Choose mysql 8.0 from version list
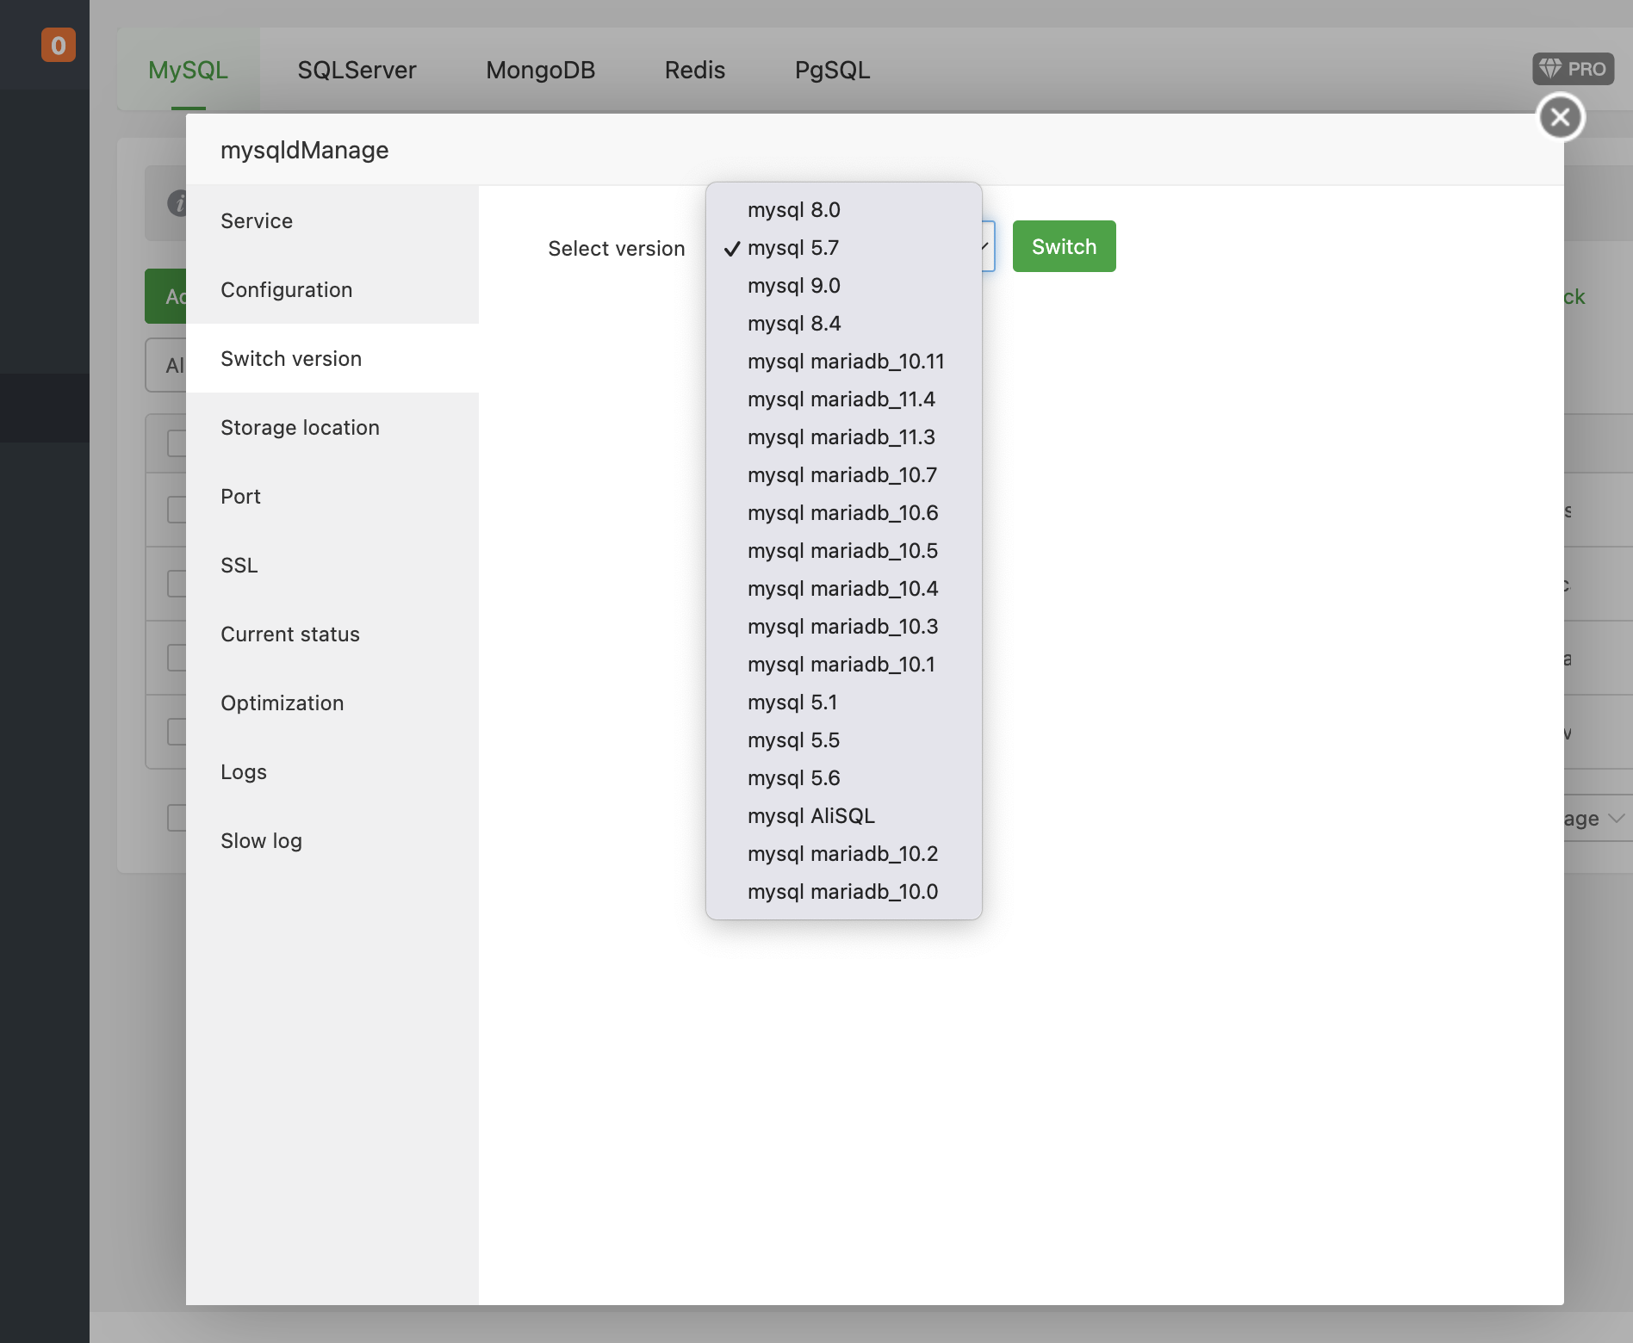 pos(793,210)
